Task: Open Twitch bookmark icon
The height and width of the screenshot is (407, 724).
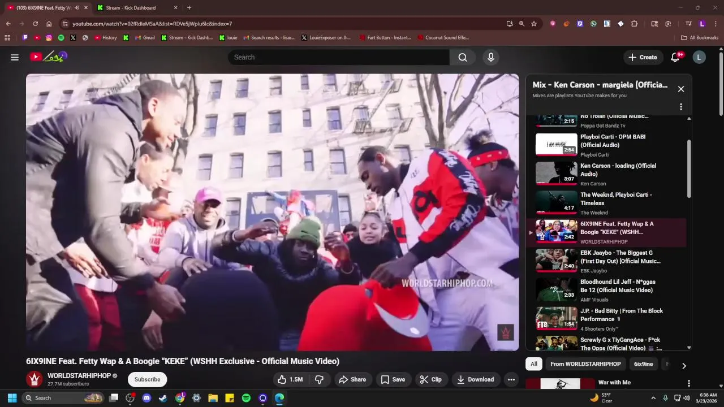Action: 25,38
